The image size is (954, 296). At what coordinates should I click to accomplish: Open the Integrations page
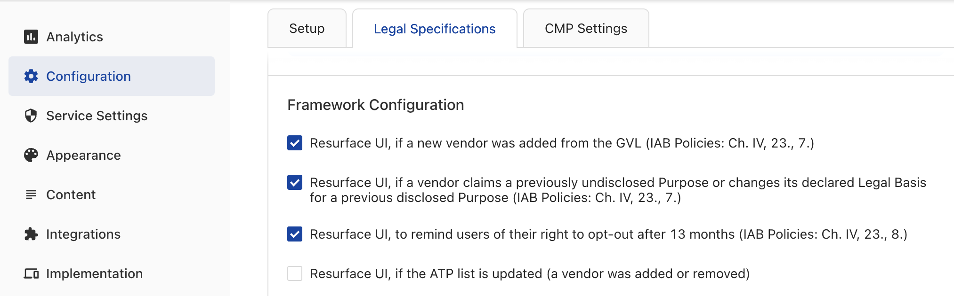click(x=83, y=234)
